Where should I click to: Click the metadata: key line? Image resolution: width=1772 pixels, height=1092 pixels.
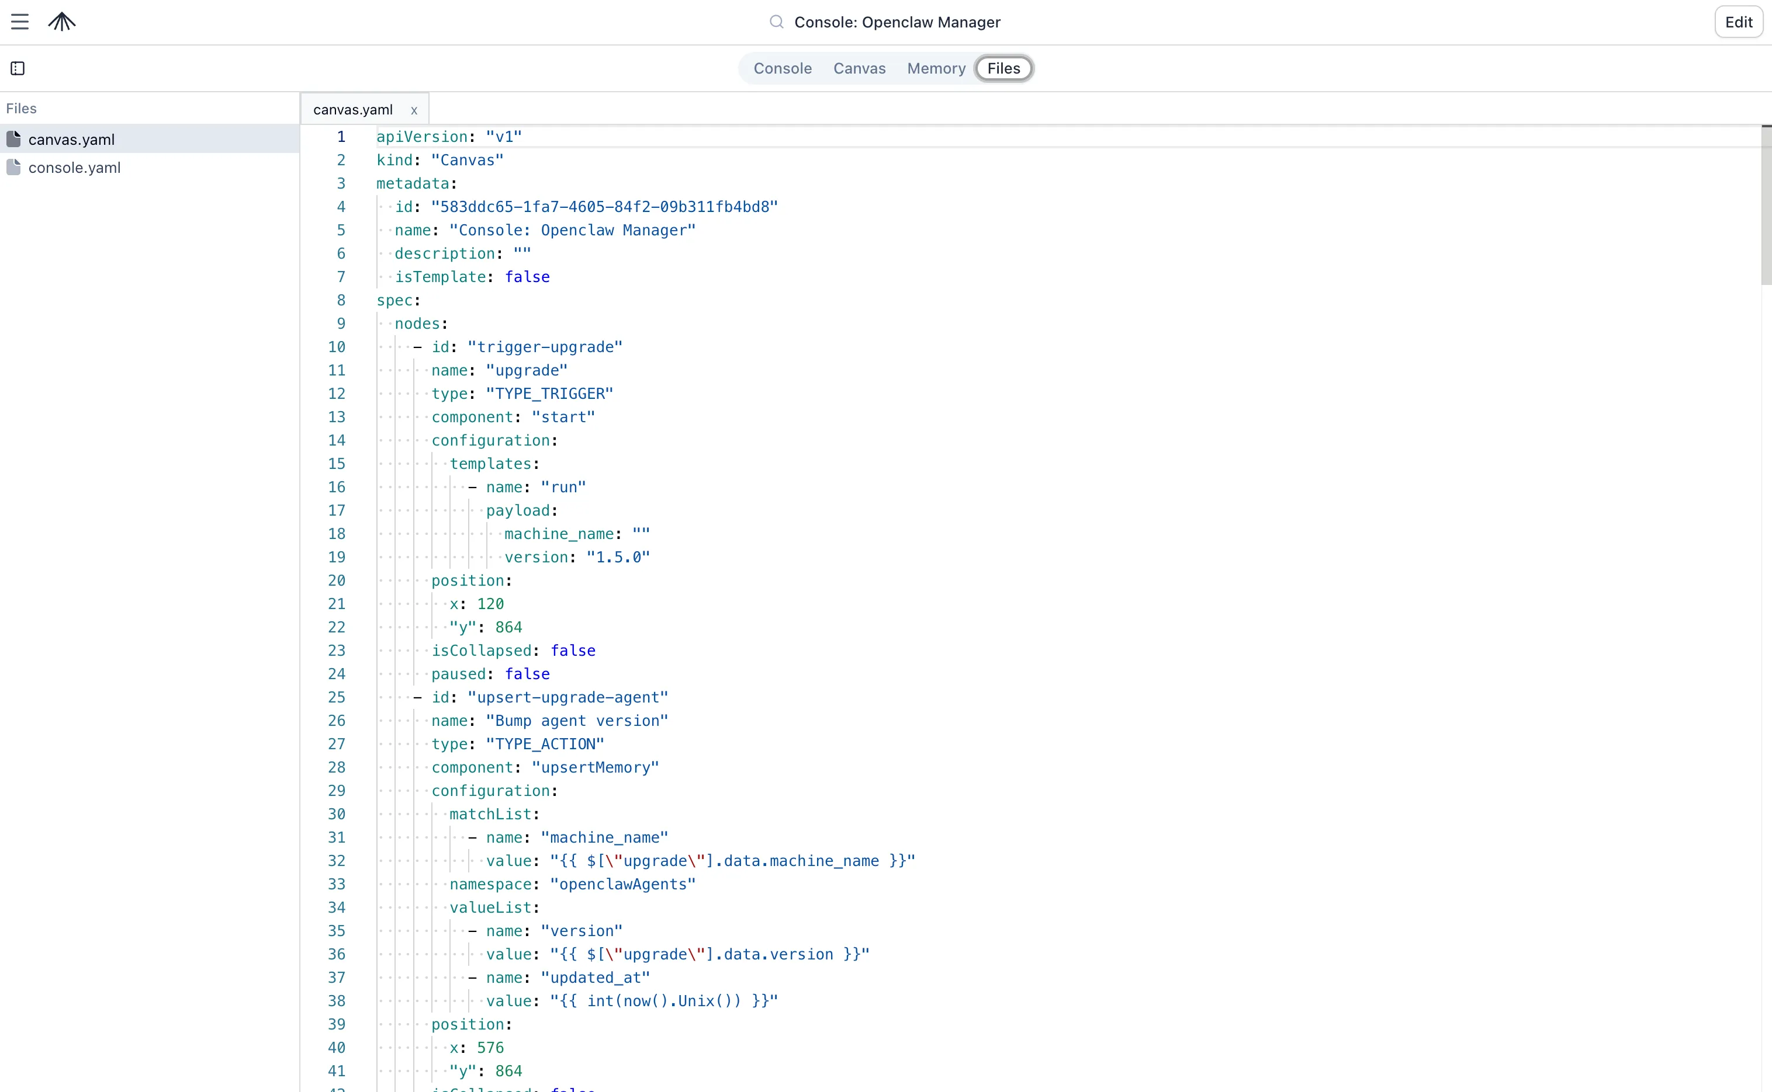417,183
